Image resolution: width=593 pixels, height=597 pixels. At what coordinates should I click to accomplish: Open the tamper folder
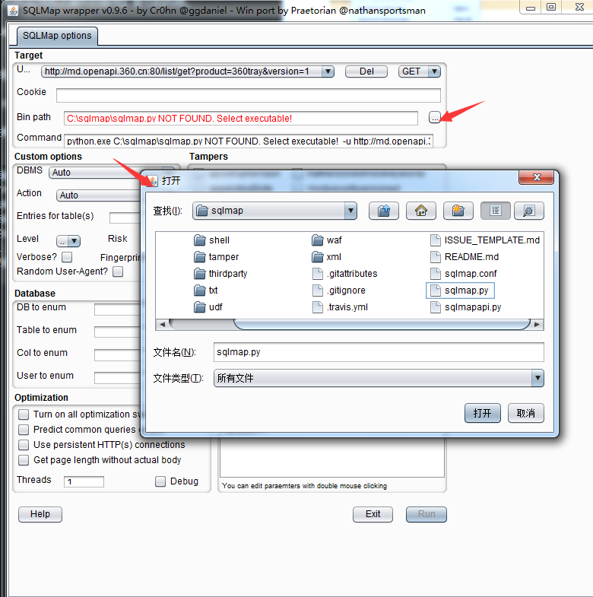point(224,257)
